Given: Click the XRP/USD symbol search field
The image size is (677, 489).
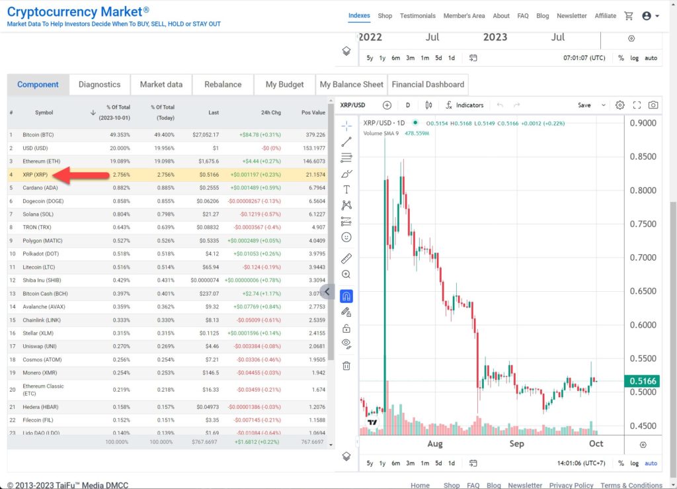Looking at the screenshot, I should [353, 105].
